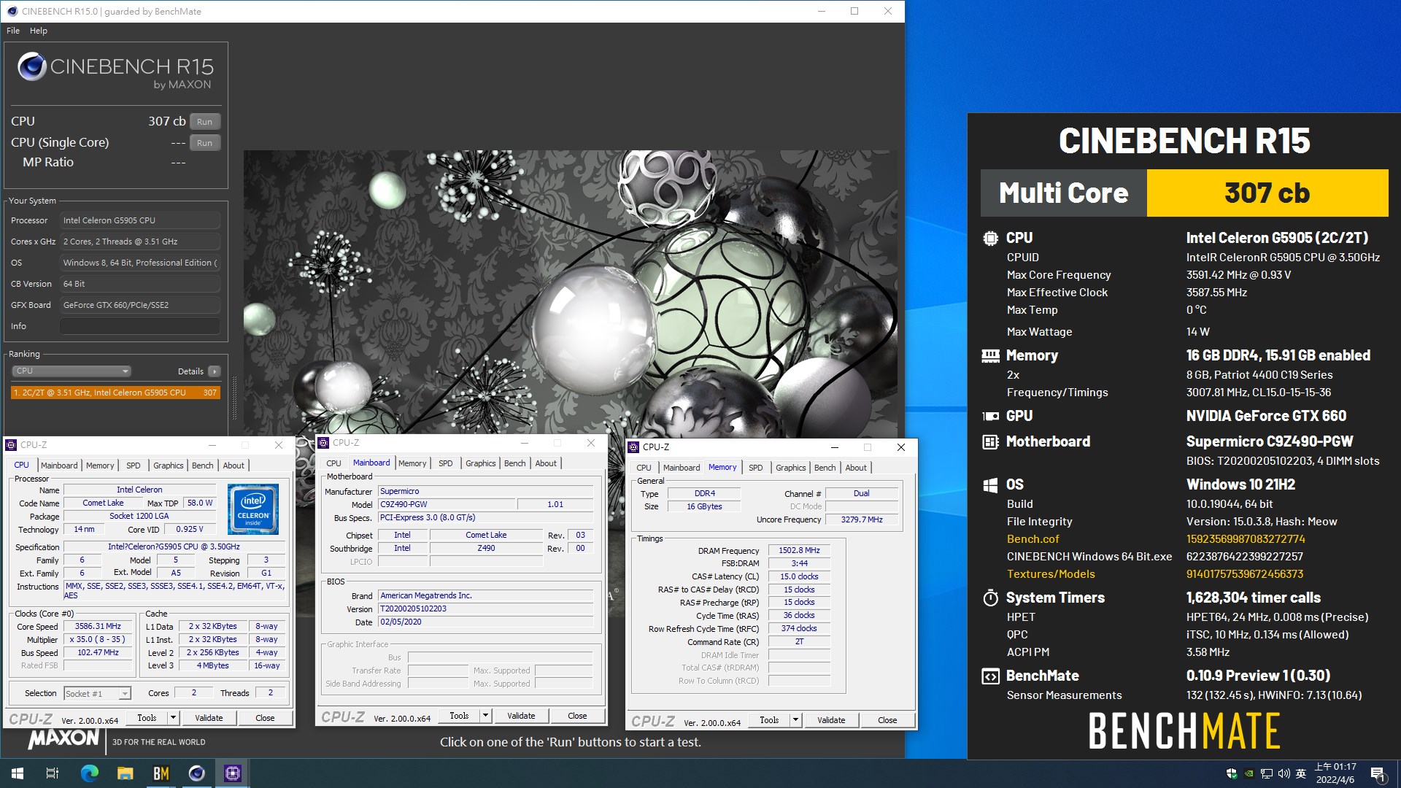Click the Cinebench R15 logo sphere

tap(32, 66)
